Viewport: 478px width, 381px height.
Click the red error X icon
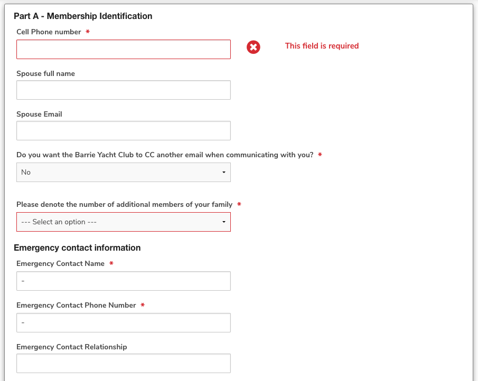[x=254, y=47]
